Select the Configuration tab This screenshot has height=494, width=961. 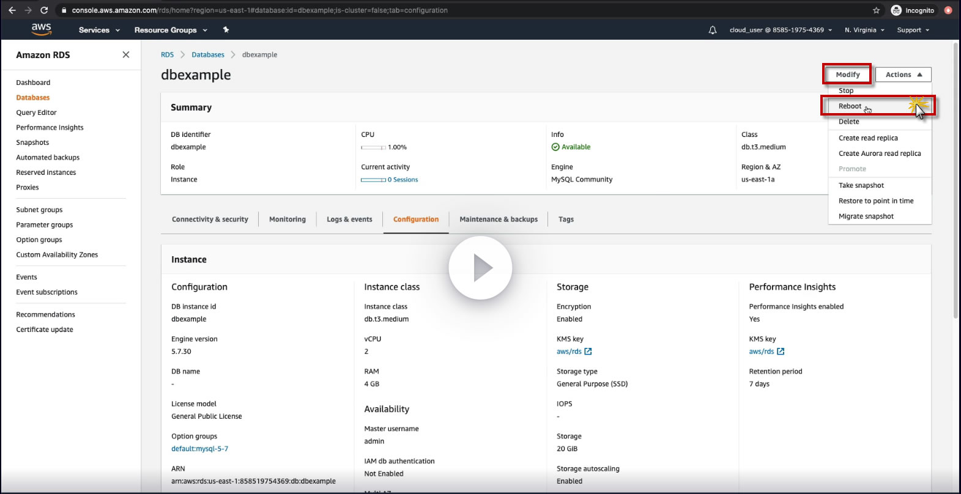[416, 219]
